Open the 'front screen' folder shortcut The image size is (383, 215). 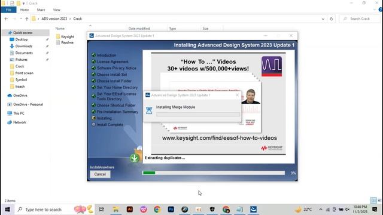coord(24,73)
